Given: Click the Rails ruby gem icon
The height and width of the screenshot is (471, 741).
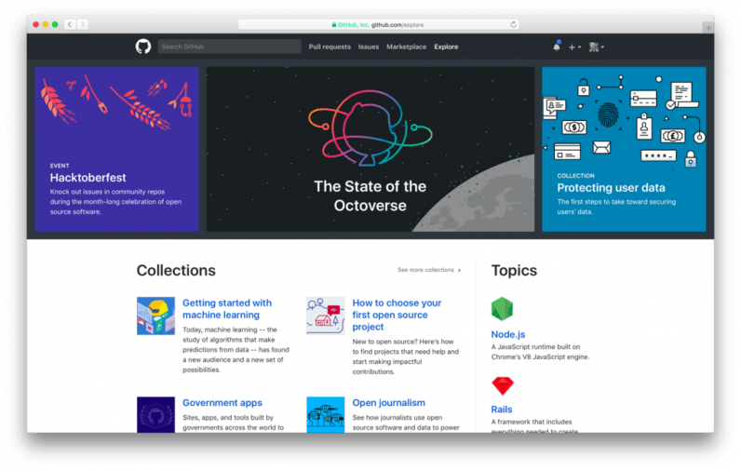Looking at the screenshot, I should pyautogui.click(x=503, y=386).
